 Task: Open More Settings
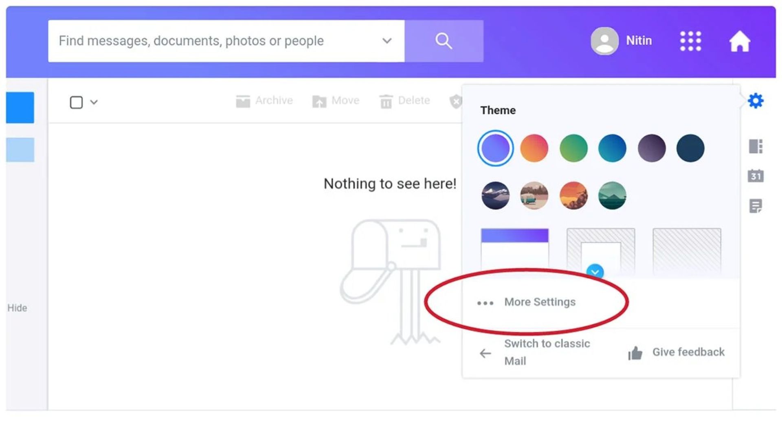539,302
